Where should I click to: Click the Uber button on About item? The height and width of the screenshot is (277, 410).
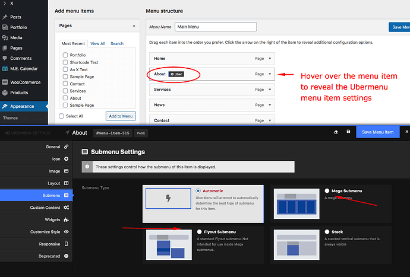click(x=176, y=74)
